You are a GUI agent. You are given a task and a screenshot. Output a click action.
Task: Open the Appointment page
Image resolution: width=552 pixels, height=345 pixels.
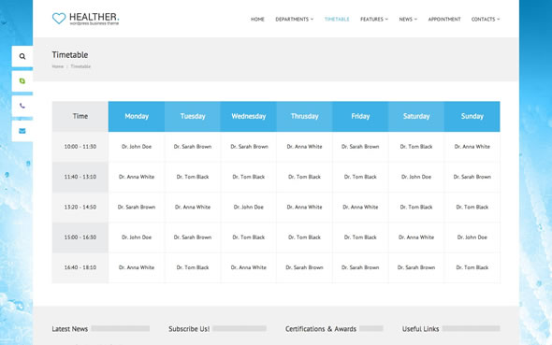[443, 19]
